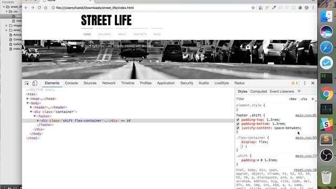
Task: Focus the Styles Filter input
Action: (261, 99)
